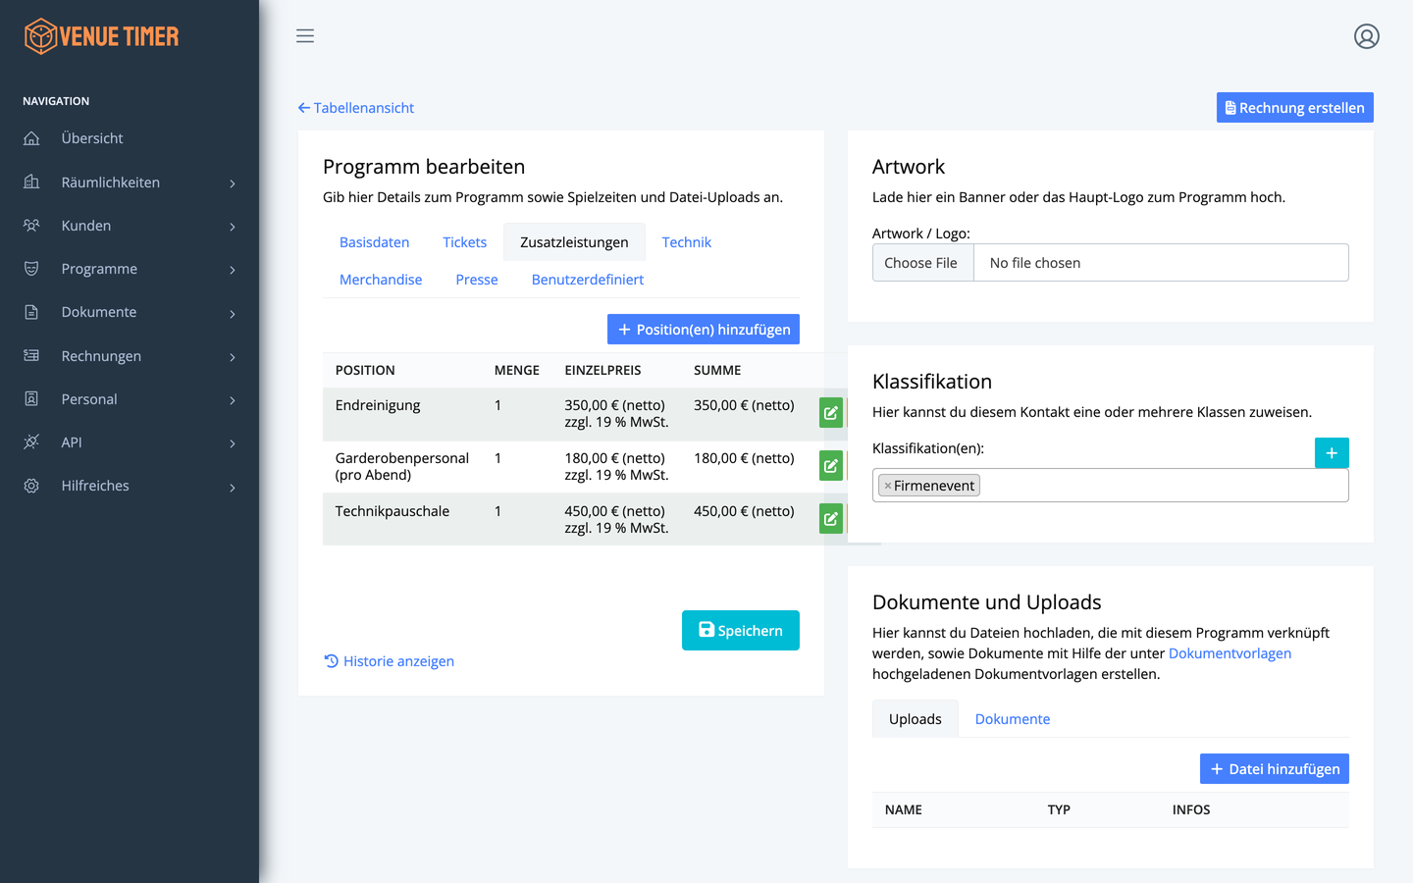Go back to Tabellenansicht
The width and height of the screenshot is (1413, 883).
click(356, 108)
